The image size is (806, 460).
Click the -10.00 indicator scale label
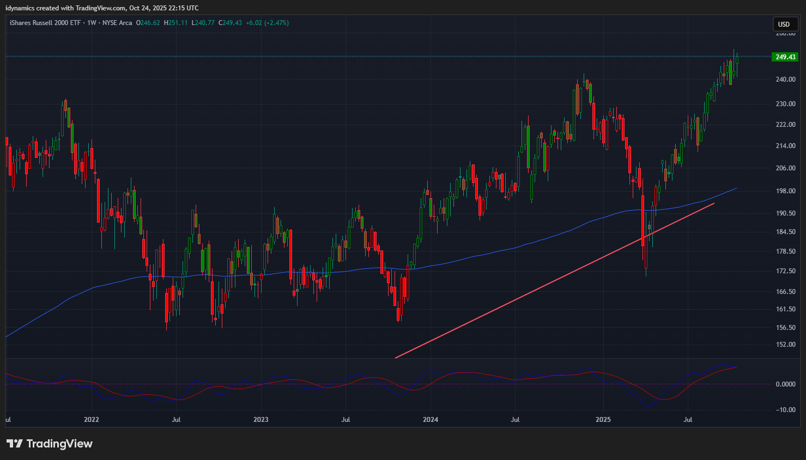click(x=785, y=410)
